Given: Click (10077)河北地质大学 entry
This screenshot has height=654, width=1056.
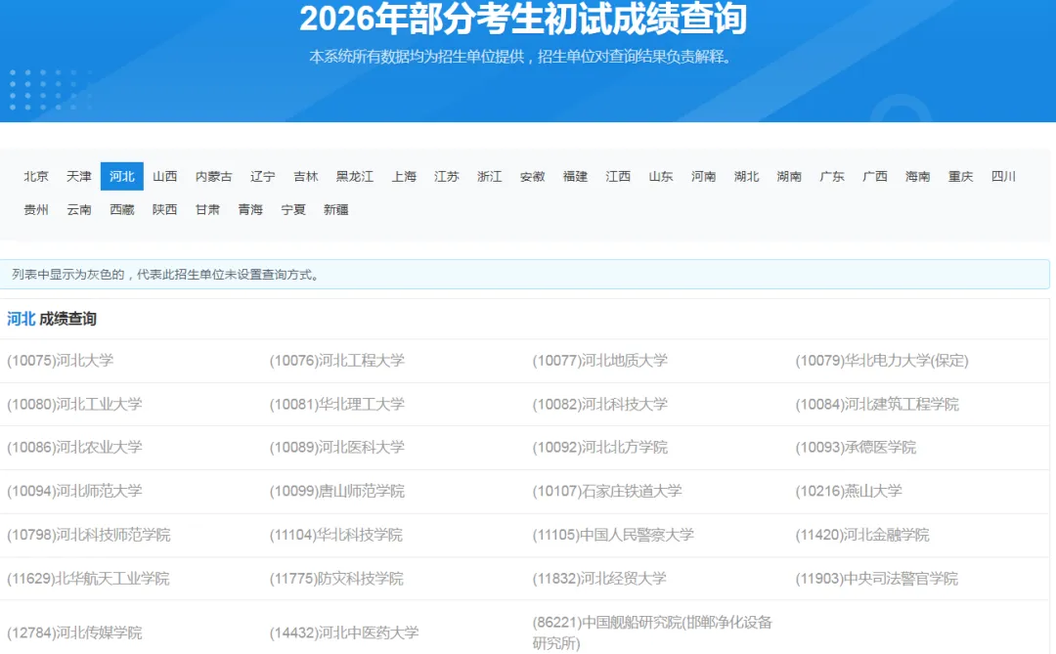Looking at the screenshot, I should tap(600, 361).
